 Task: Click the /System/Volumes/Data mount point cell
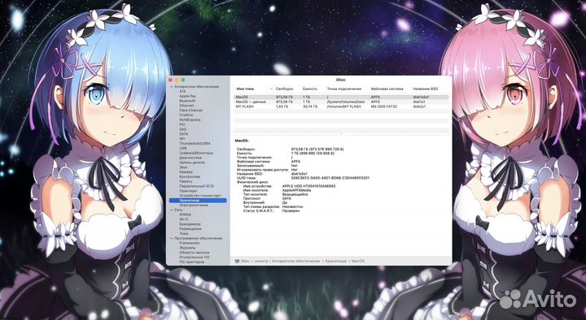345,102
